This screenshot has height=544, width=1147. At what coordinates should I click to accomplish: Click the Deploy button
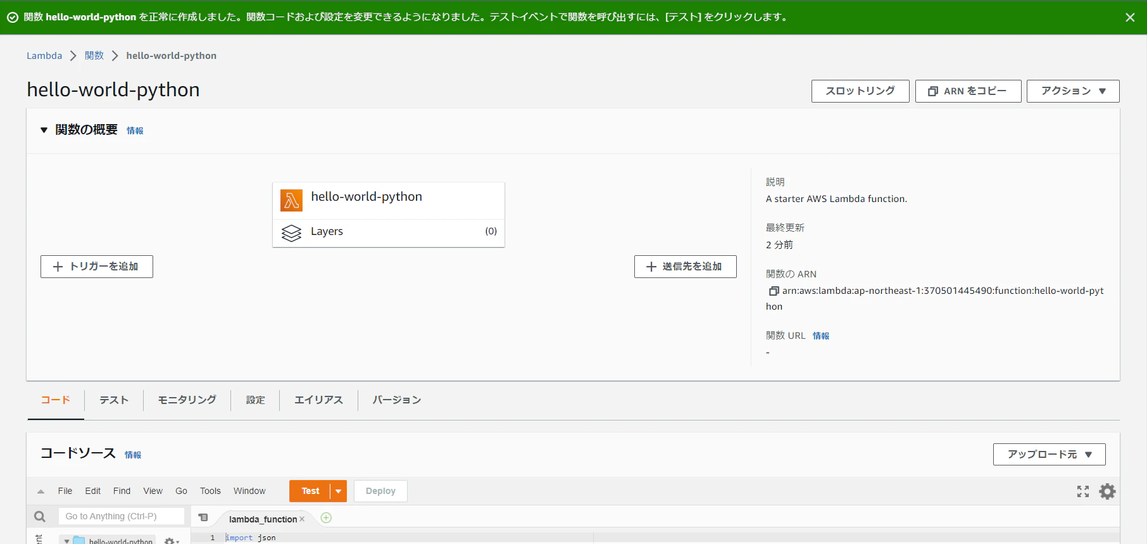[x=380, y=491]
